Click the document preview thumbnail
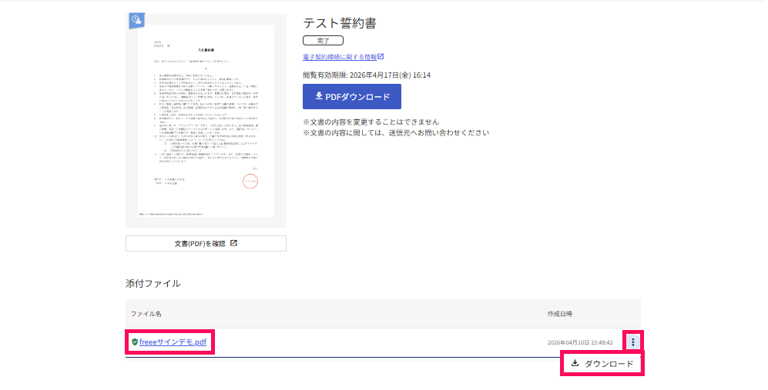This screenshot has width=768, height=390. pos(206,121)
